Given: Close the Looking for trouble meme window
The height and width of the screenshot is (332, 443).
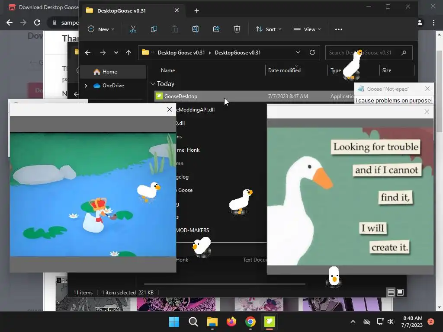Looking at the screenshot, I should coord(427,112).
